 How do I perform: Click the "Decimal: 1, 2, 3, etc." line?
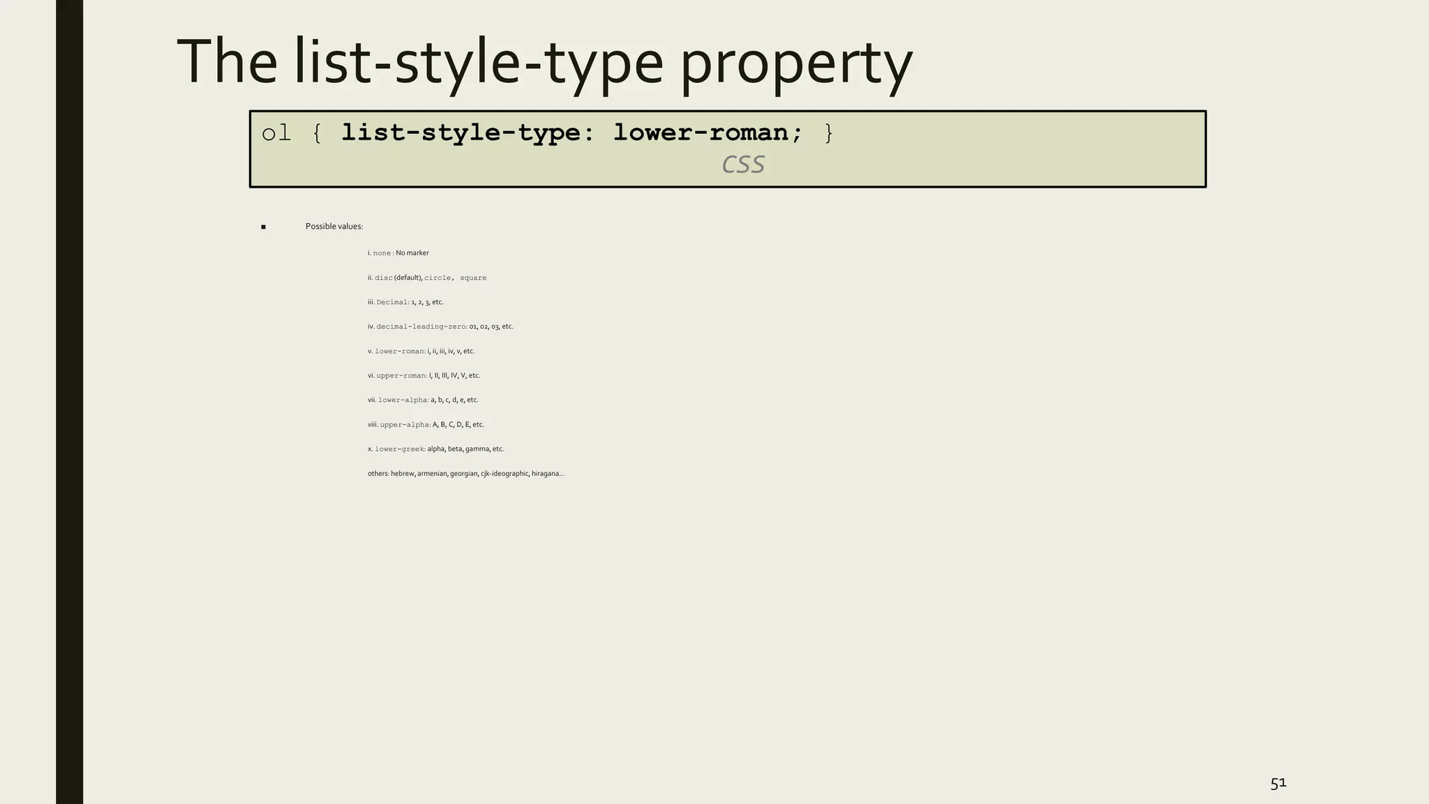pos(406,302)
